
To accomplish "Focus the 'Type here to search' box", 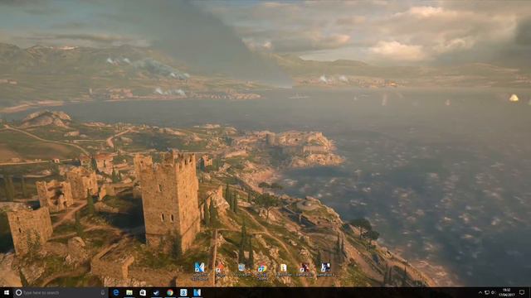I will point(61,292).
